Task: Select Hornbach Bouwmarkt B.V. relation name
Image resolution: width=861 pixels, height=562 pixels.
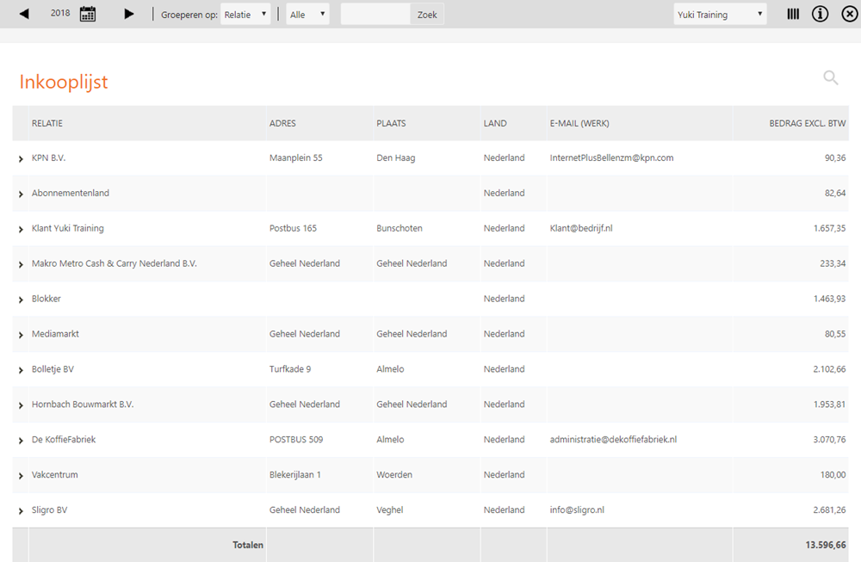Action: pyautogui.click(x=83, y=404)
